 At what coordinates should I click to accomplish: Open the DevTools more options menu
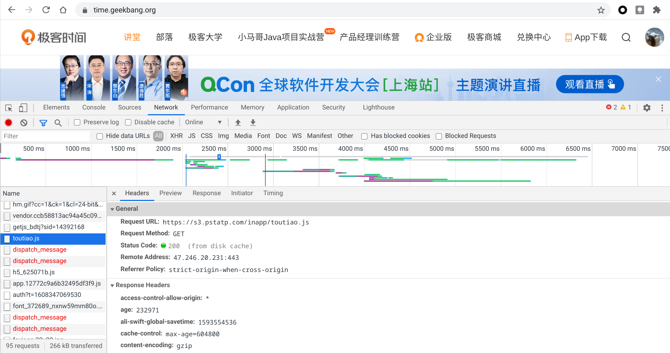[662, 108]
